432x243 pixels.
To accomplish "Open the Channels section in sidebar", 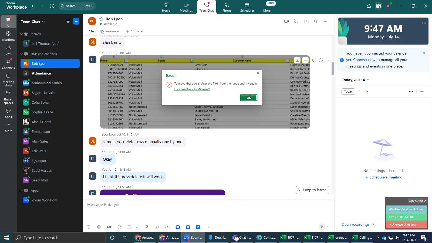I will (9, 64).
